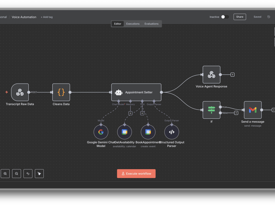Add node after Send a message
Viewport: 275px width, 206px height.
pyautogui.click(x=273, y=110)
